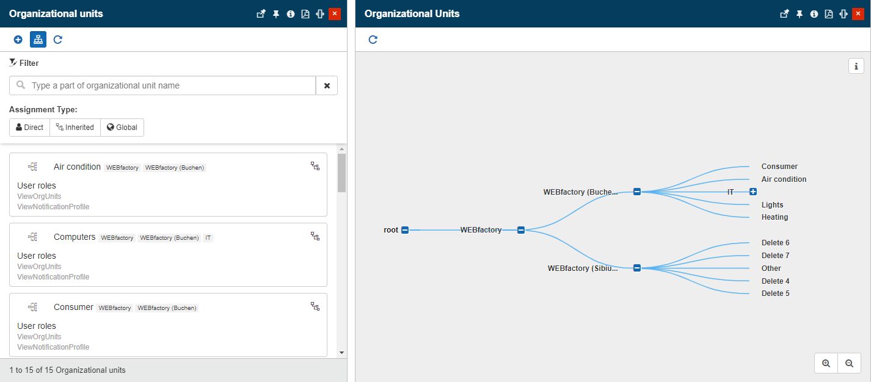
Task: Pin the left Organizational units panel
Action: tap(276, 14)
